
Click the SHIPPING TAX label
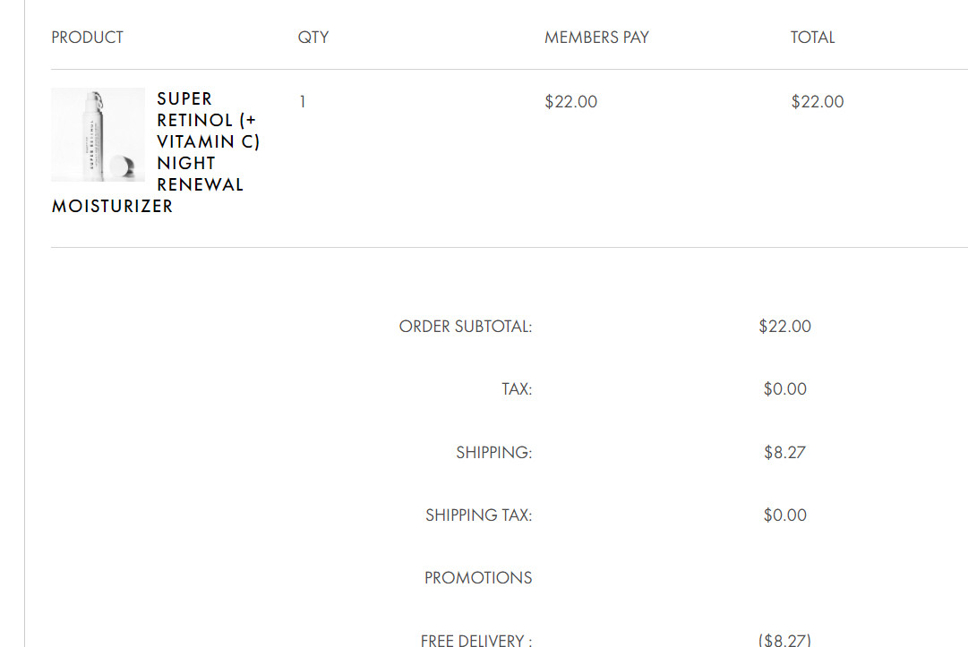pyautogui.click(x=478, y=515)
